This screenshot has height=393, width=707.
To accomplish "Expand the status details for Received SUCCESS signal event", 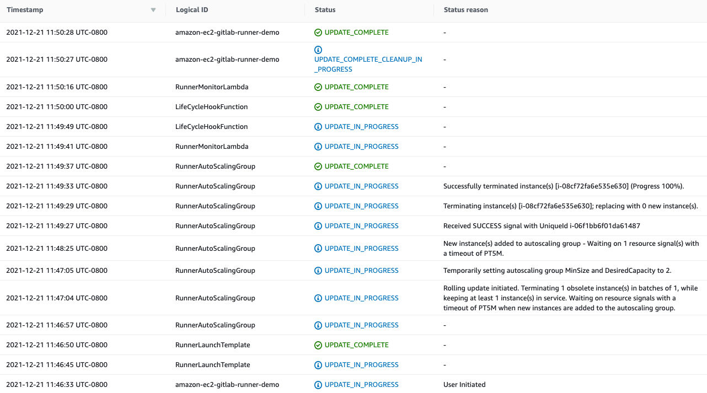I will (361, 225).
